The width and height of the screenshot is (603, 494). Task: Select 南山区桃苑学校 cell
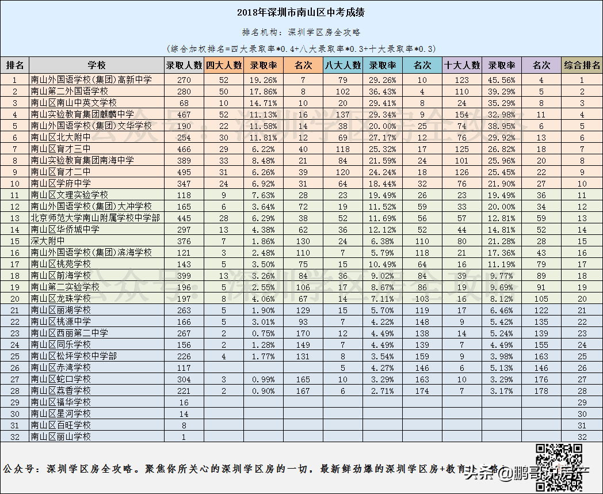97,264
